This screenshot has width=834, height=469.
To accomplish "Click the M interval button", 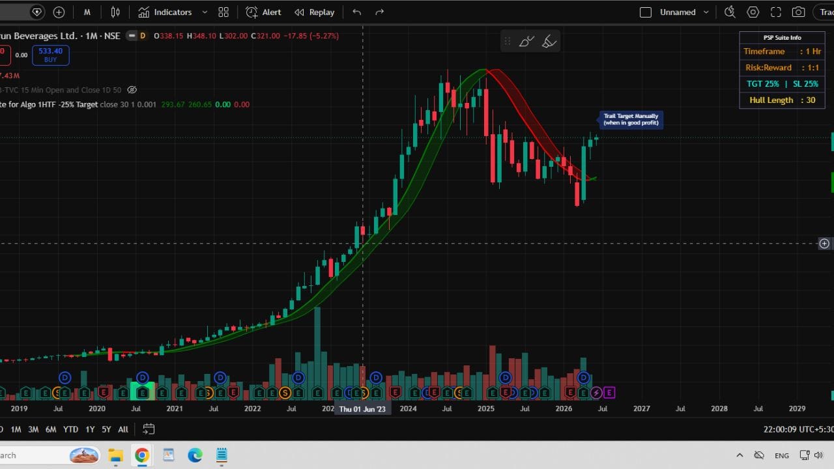I will pos(87,12).
